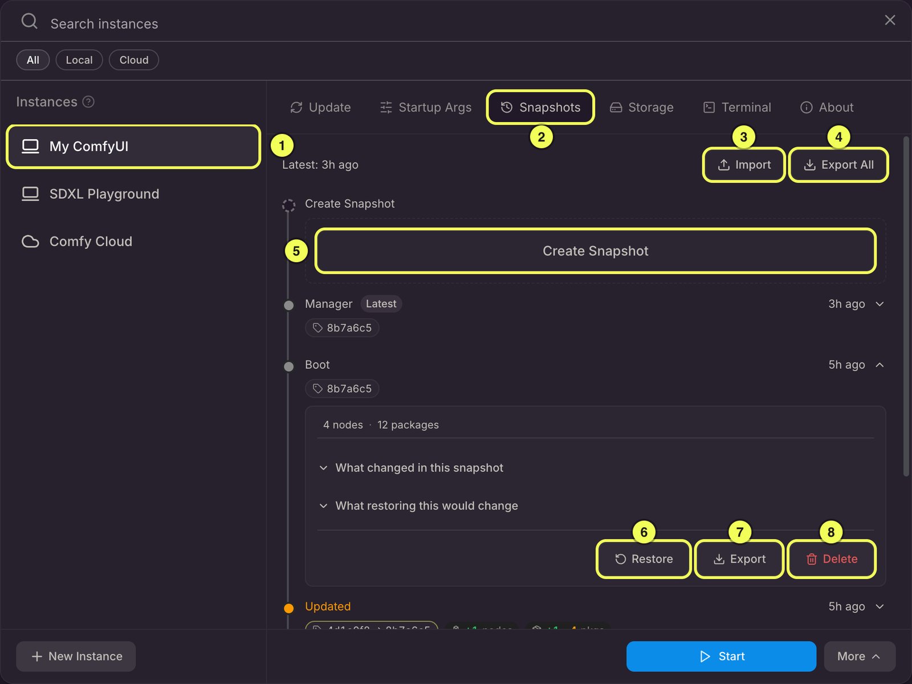Filter instances by All
The height and width of the screenshot is (684, 912).
33,60
